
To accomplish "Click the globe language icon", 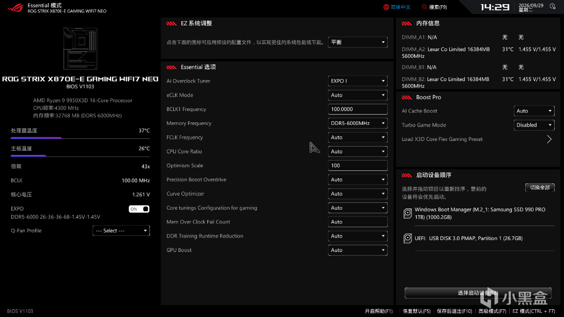I will click(x=386, y=7).
